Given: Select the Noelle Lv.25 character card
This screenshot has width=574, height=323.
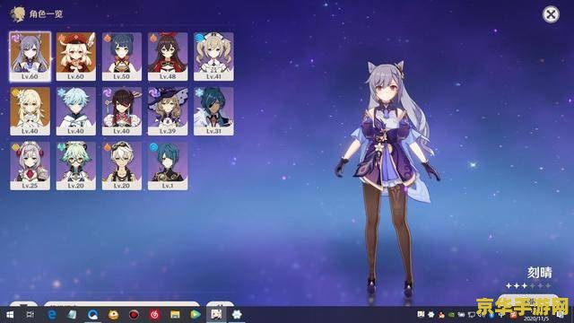Looking at the screenshot, I should pos(30,166).
